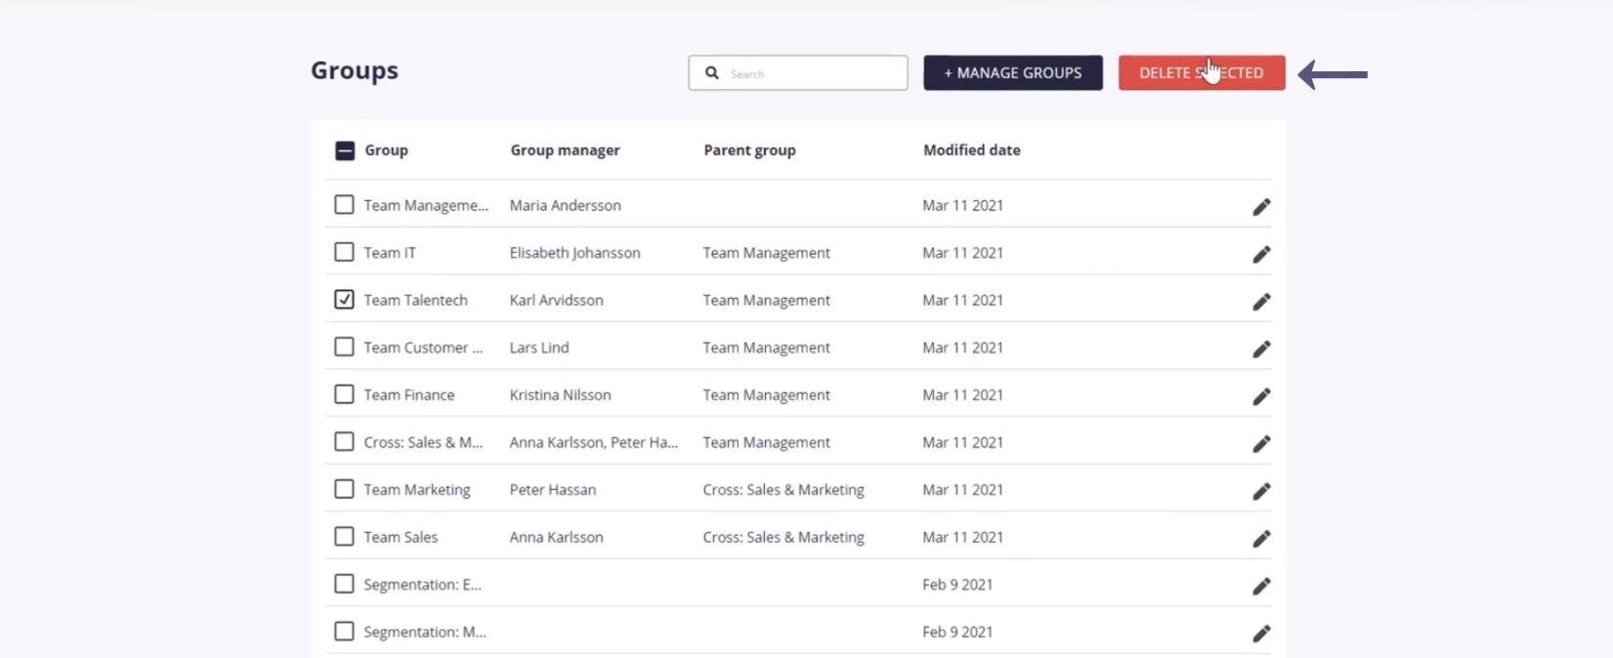Edit Cross: Sales & M... group using its pencil

[1261, 443]
